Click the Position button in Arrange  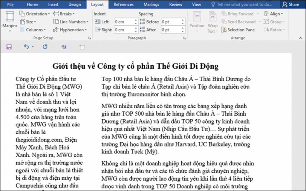197,22
